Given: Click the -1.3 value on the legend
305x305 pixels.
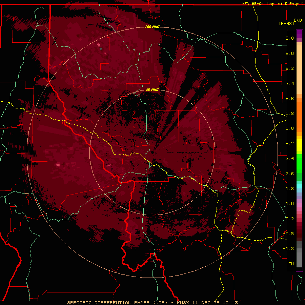Looking at the screenshot, I should point(288,249).
